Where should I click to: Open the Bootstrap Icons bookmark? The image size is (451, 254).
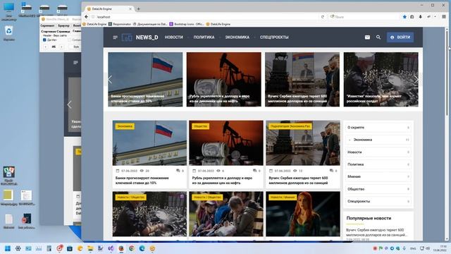pyautogui.click(x=187, y=24)
